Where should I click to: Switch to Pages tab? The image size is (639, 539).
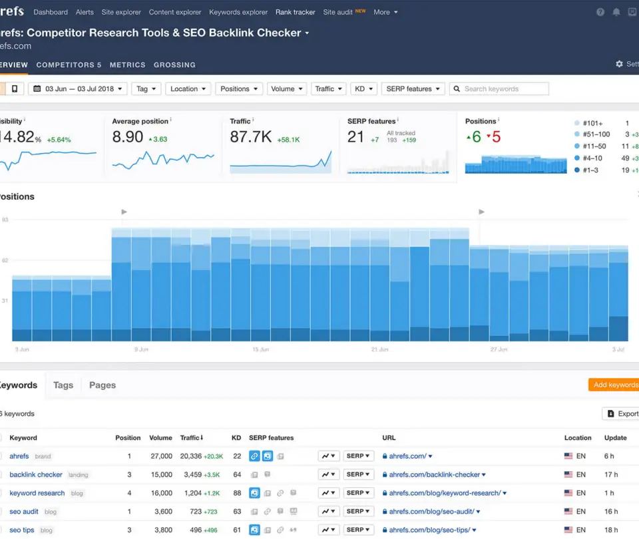(103, 385)
